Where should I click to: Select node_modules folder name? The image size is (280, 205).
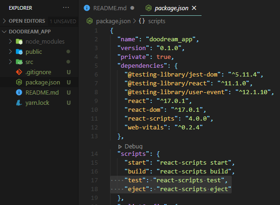45,42
